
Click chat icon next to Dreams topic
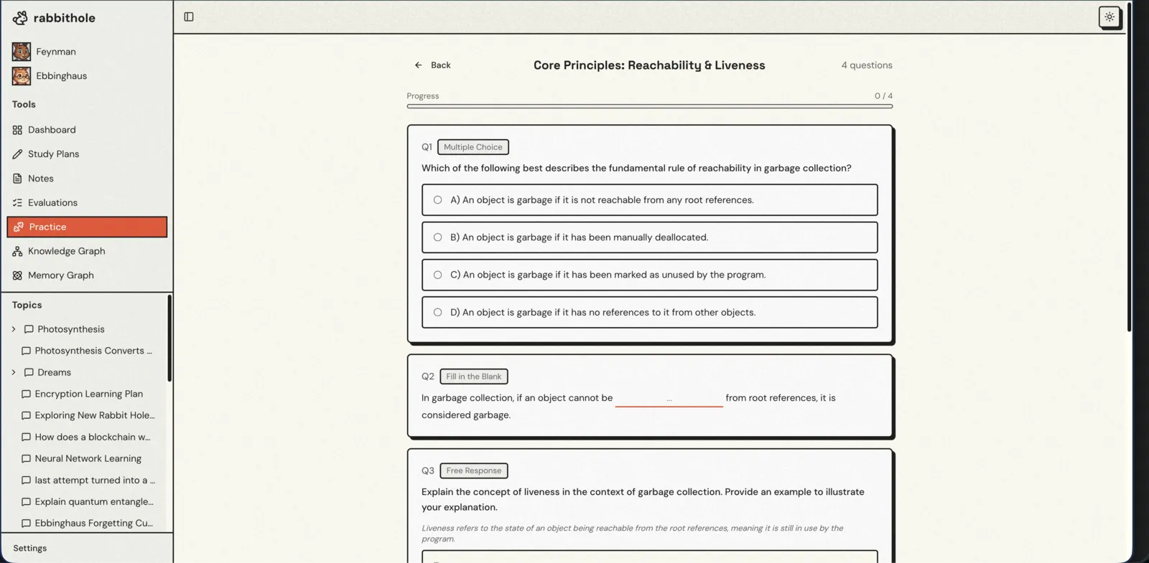pos(29,372)
